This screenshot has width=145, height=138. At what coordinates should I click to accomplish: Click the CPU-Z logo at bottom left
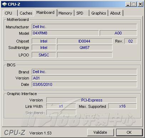[x=15, y=133]
